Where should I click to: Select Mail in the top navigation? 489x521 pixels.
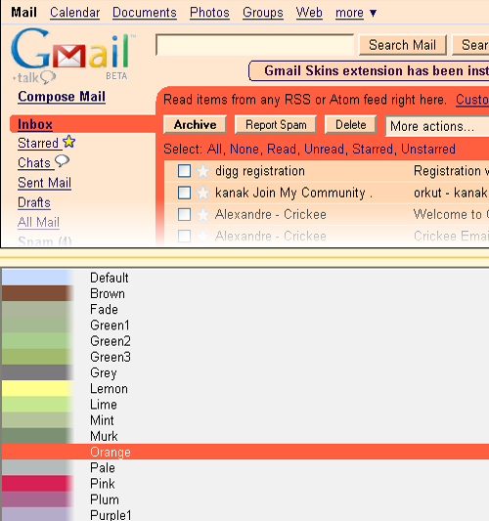(23, 13)
